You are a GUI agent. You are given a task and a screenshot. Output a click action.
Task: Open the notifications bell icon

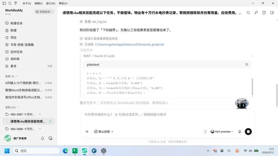pos(42,138)
